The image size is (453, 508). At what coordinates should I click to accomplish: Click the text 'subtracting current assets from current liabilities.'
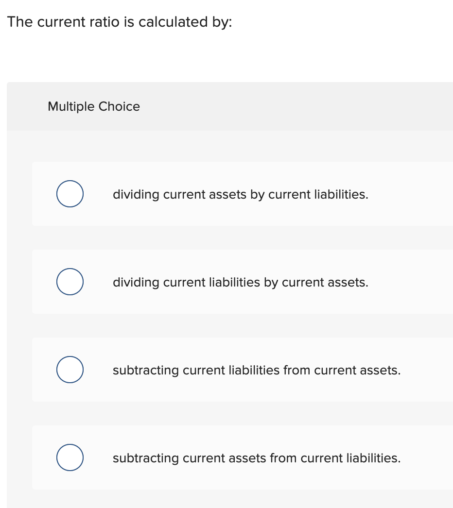[257, 458]
